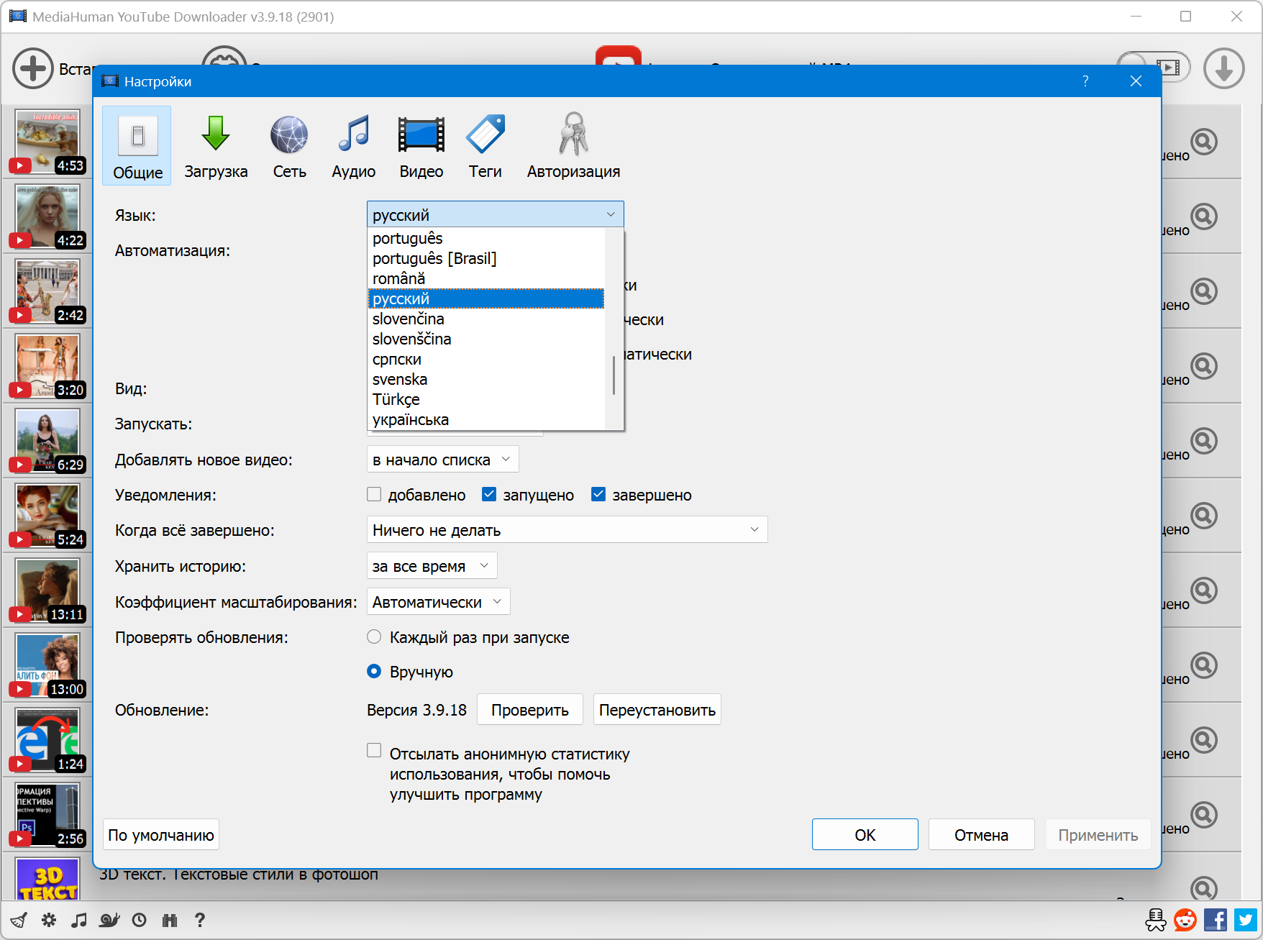Viewport: 1263px width, 940px height.
Task: Open the 'Автоматически' scaling dropdown
Action: click(x=438, y=602)
